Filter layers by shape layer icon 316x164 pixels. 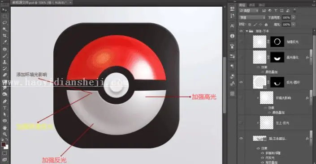pyautogui.click(x=282, y=10)
